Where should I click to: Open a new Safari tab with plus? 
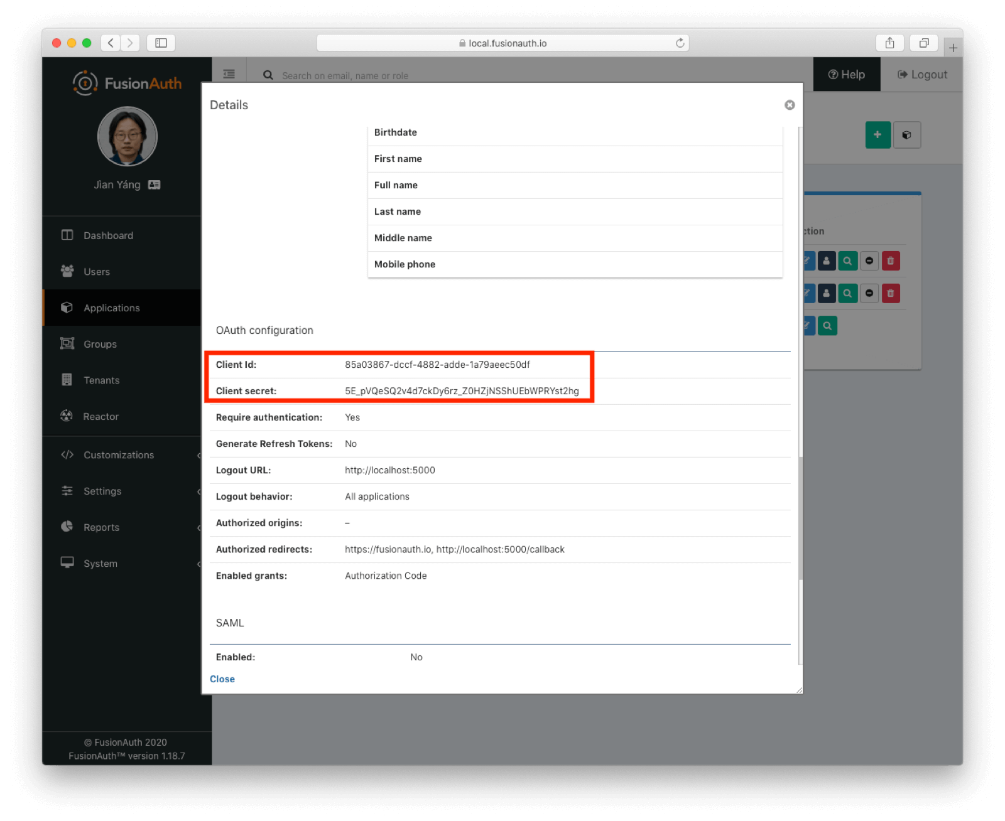pyautogui.click(x=953, y=47)
